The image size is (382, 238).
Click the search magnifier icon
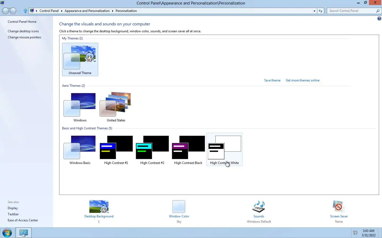point(378,11)
